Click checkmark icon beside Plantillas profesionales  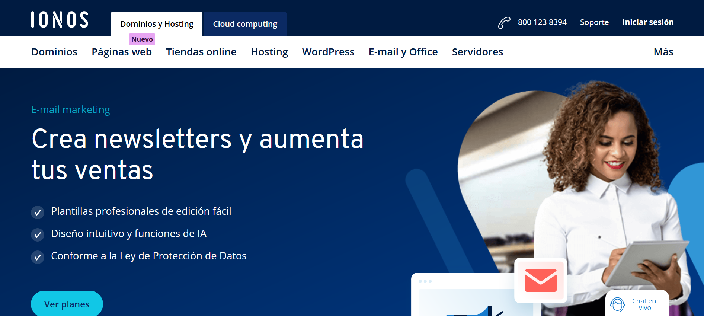(38, 213)
